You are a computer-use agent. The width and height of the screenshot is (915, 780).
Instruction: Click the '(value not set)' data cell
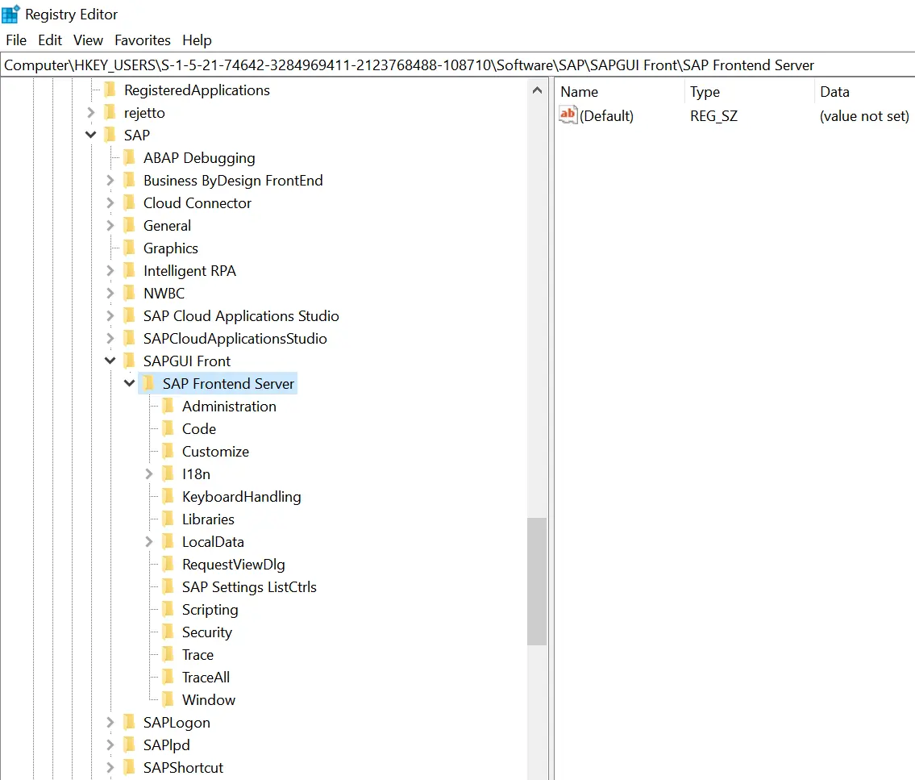click(864, 115)
